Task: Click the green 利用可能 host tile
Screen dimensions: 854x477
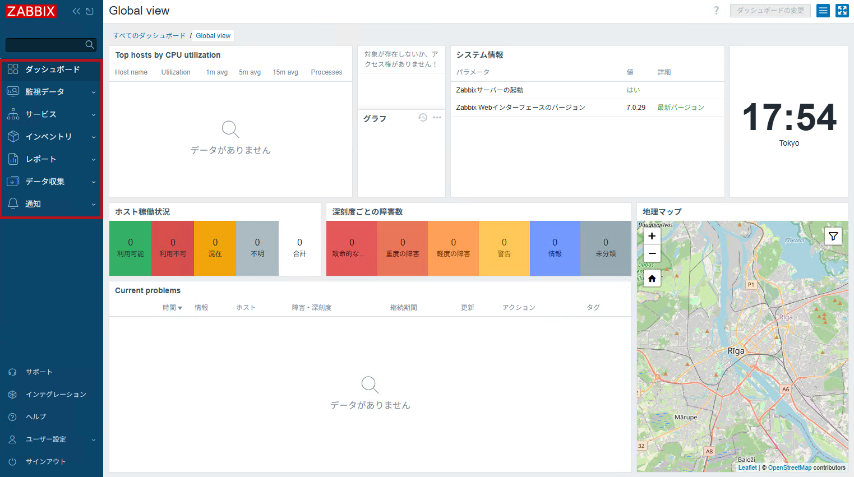Action: coord(130,248)
